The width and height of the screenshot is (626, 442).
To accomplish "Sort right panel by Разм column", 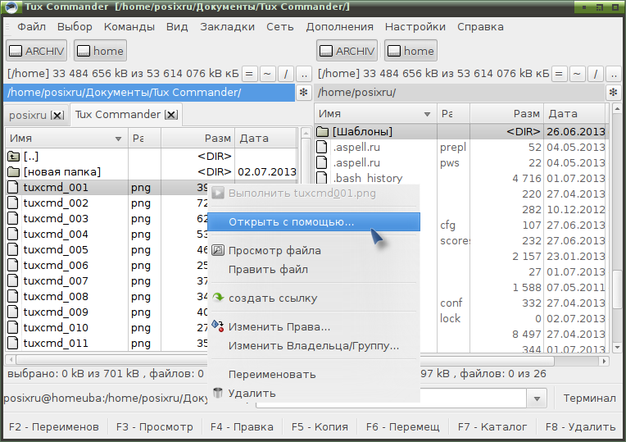I will (505, 114).
